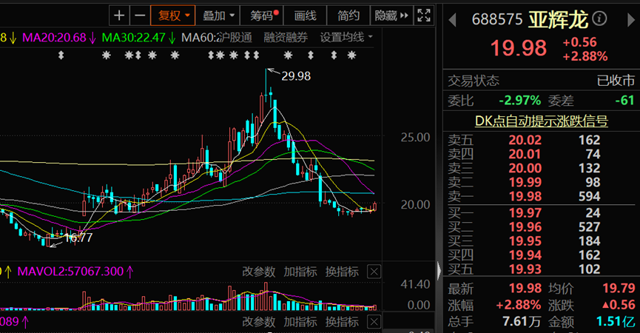Viewport: 640px width, 333px height.
Task: Click the current price 19.98 header
Action: tap(519, 48)
